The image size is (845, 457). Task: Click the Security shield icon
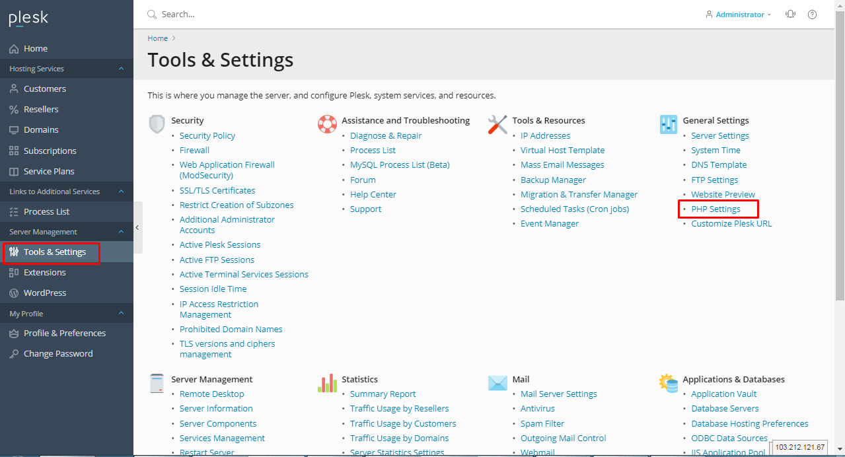(x=157, y=124)
